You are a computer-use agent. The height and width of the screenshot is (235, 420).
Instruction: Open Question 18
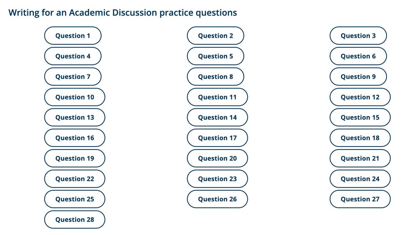360,138
